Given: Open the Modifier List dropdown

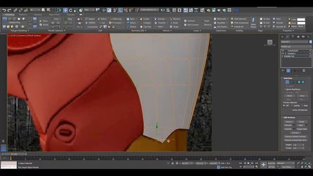Looking at the screenshot, I should (x=296, y=46).
